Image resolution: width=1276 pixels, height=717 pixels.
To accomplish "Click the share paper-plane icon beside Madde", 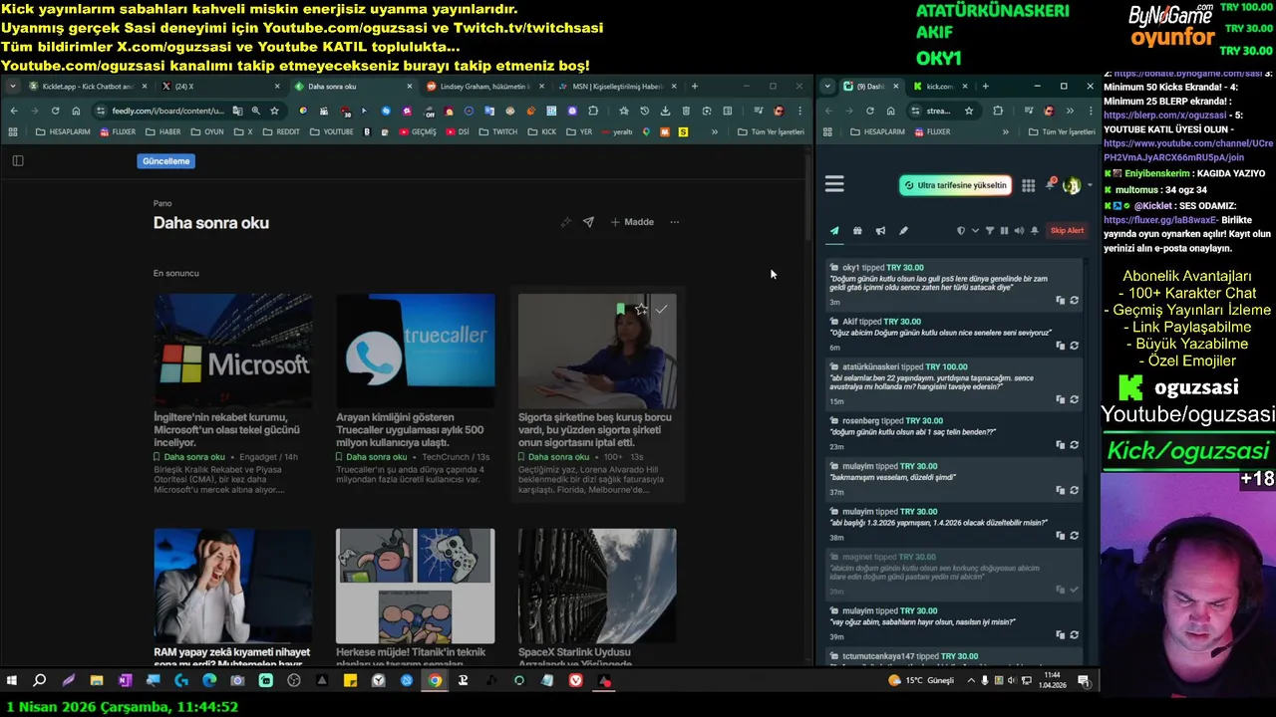I will pyautogui.click(x=588, y=222).
